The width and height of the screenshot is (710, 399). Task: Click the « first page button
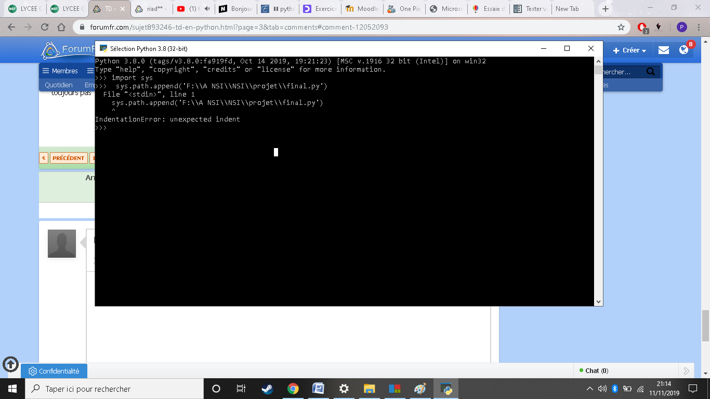click(44, 158)
